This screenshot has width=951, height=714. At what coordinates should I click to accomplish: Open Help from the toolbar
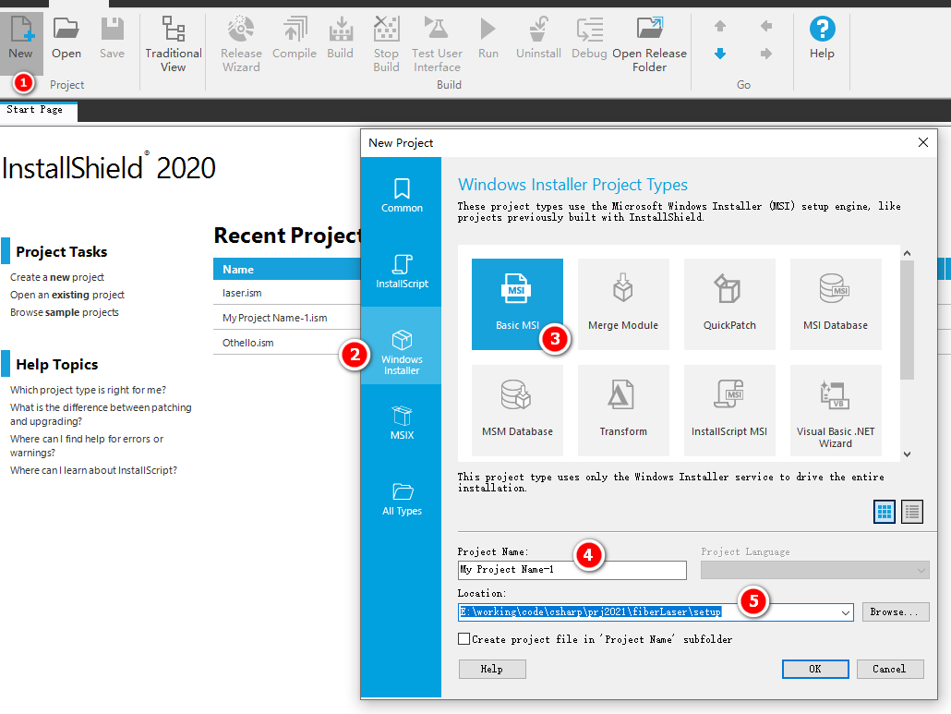tap(822, 38)
